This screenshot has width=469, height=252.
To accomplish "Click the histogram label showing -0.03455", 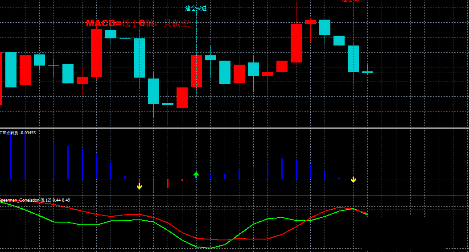I will point(18,133).
